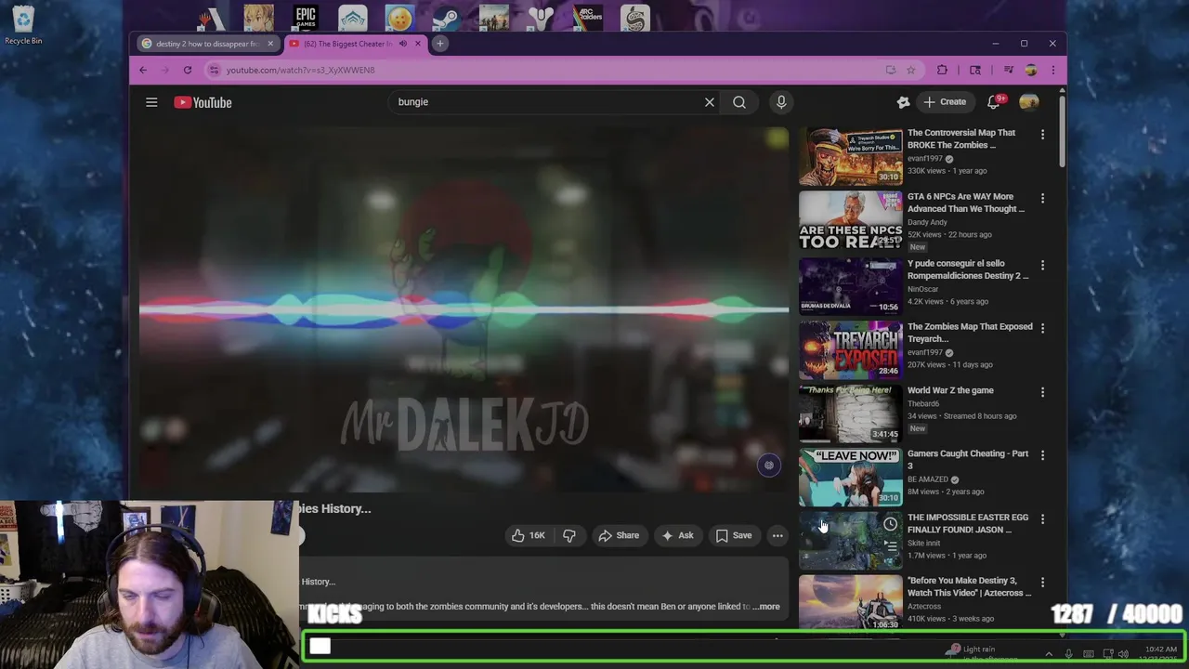1189x669 pixels.
Task: Close the destiny 2 search tab
Action: coord(270,44)
